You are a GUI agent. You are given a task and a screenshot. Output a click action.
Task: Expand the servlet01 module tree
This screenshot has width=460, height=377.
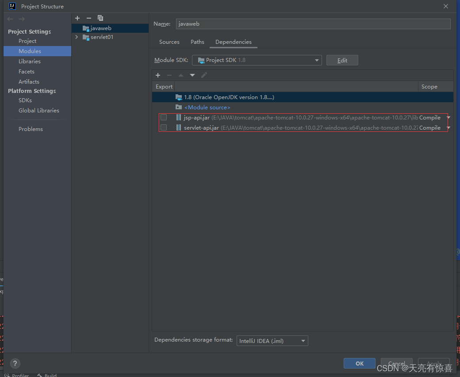coord(77,37)
